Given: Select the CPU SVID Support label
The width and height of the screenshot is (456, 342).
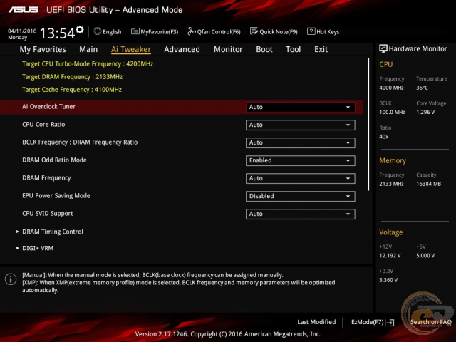Looking at the screenshot, I should 48,214.
